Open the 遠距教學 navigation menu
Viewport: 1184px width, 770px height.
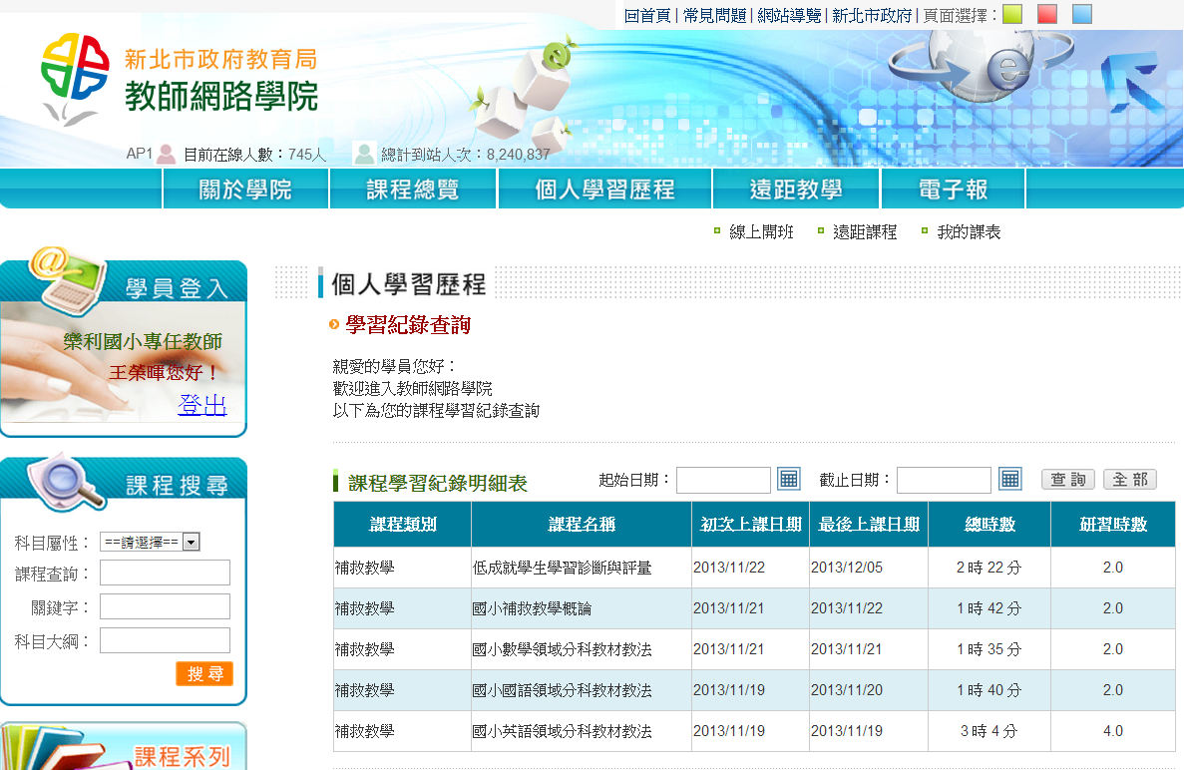tap(796, 190)
